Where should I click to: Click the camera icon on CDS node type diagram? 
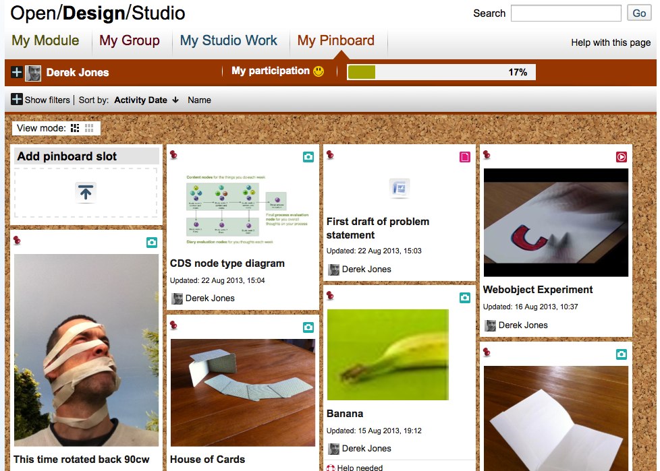coord(308,157)
